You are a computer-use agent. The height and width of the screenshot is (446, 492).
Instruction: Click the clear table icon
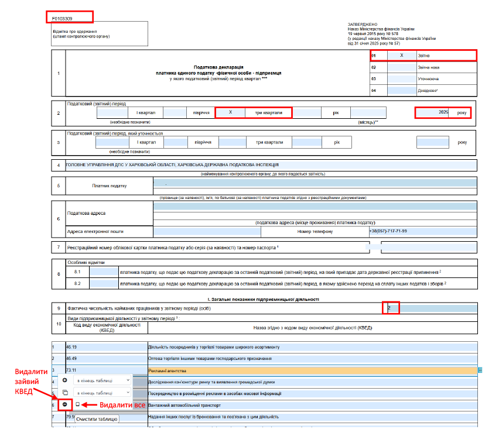tap(77, 404)
